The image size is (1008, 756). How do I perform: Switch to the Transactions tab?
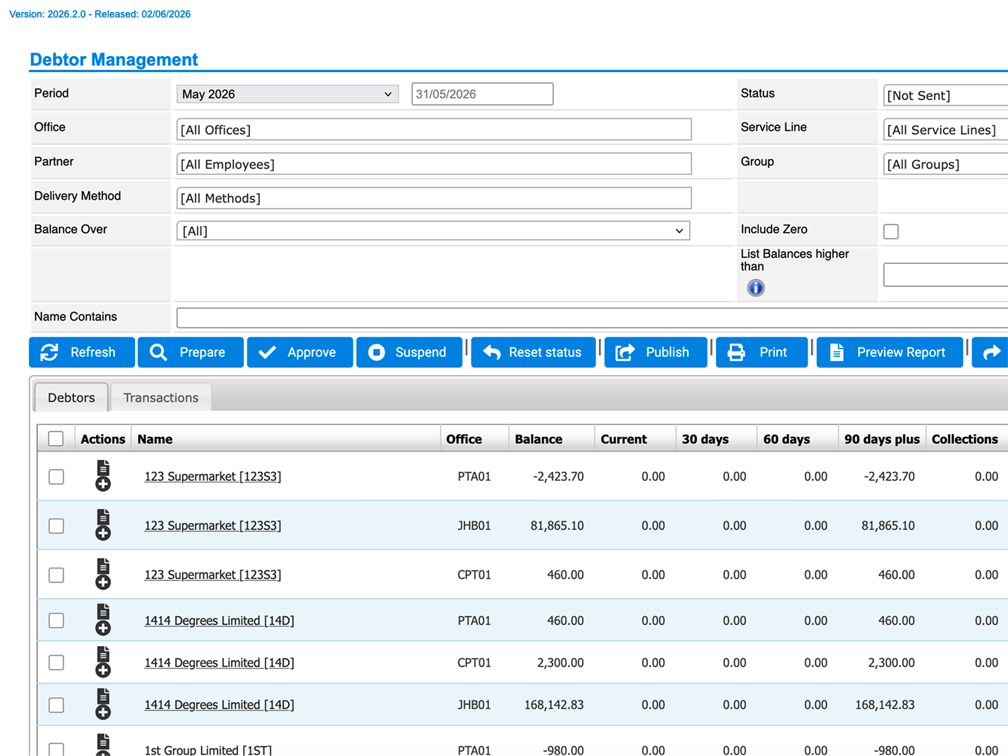(x=161, y=398)
